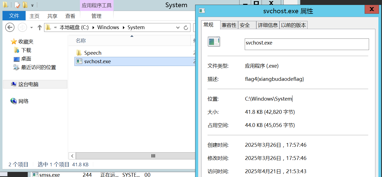
Task: Go up one folder level
Action: click(40, 27)
